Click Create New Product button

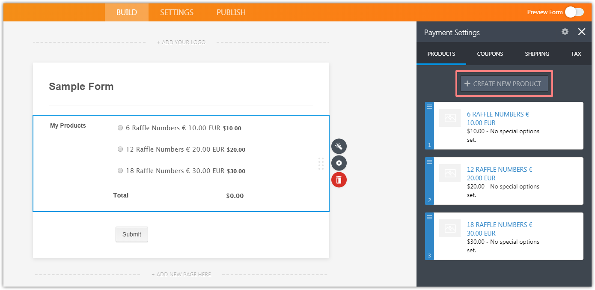pos(504,84)
